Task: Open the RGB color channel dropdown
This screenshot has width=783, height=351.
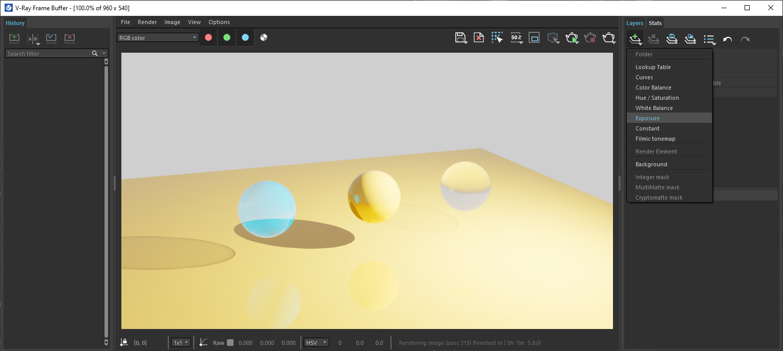Action: click(158, 37)
